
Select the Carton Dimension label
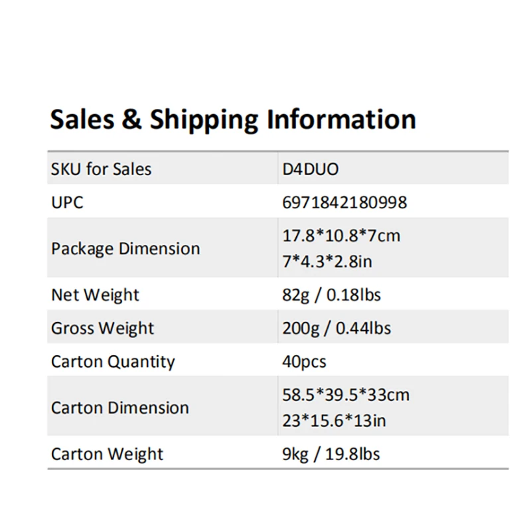point(120,408)
